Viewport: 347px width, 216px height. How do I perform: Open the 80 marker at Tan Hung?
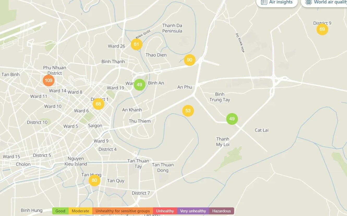(x=94, y=180)
